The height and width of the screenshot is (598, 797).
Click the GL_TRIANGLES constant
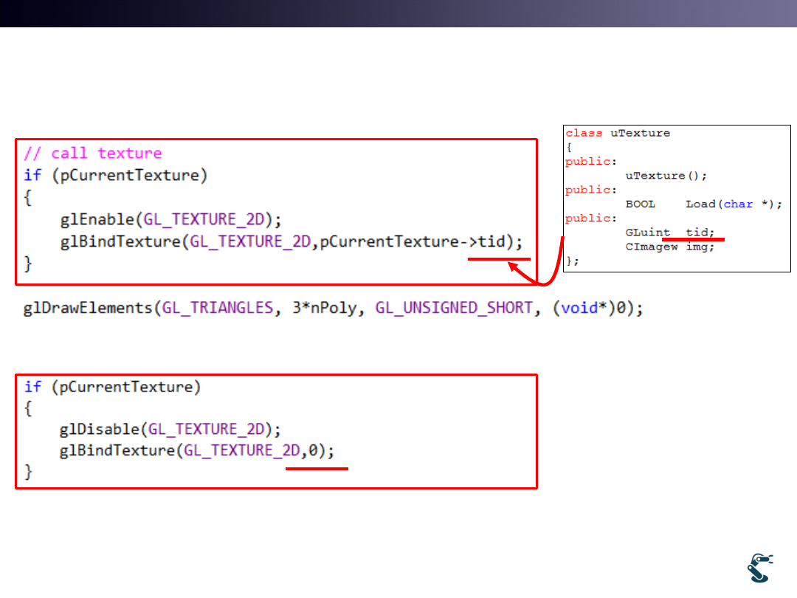[218, 308]
